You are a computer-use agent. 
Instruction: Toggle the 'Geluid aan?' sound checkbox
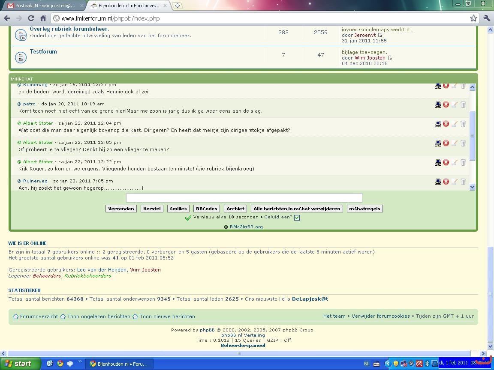pos(297,218)
